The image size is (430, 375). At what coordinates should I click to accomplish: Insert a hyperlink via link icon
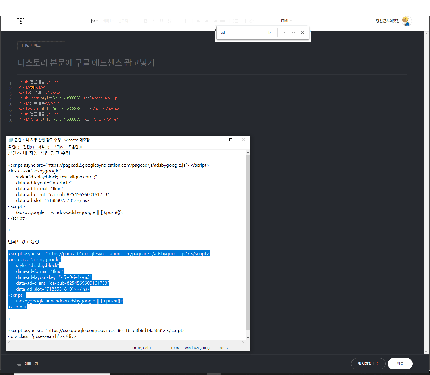[x=252, y=21]
